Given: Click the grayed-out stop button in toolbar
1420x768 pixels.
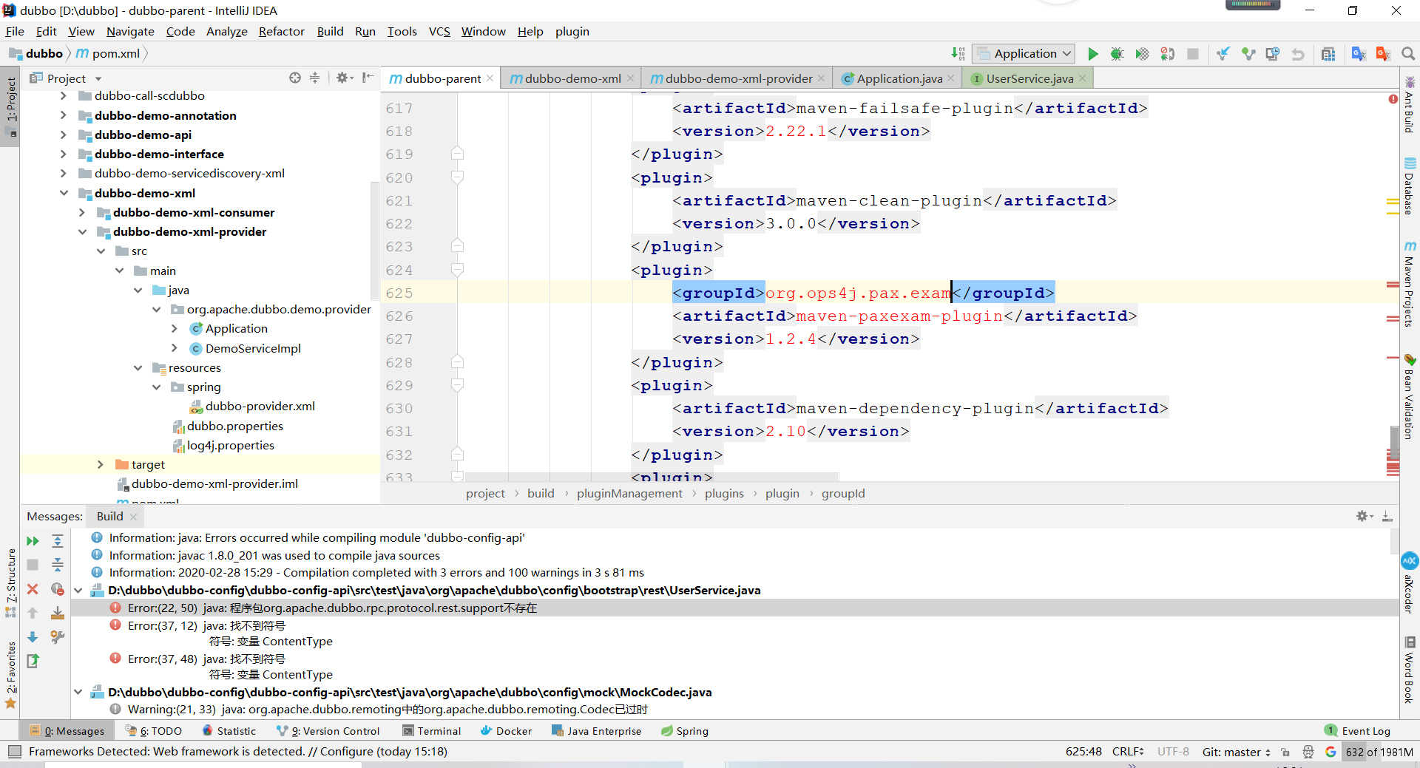Looking at the screenshot, I should tap(1192, 54).
